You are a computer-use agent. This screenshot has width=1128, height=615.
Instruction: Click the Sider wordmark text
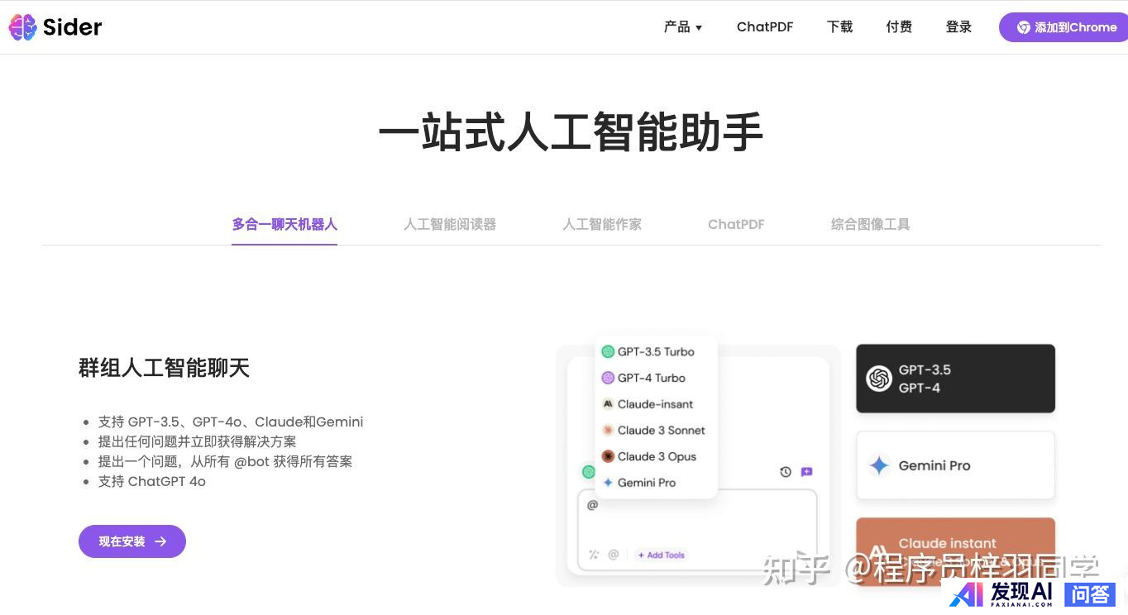pos(73,27)
